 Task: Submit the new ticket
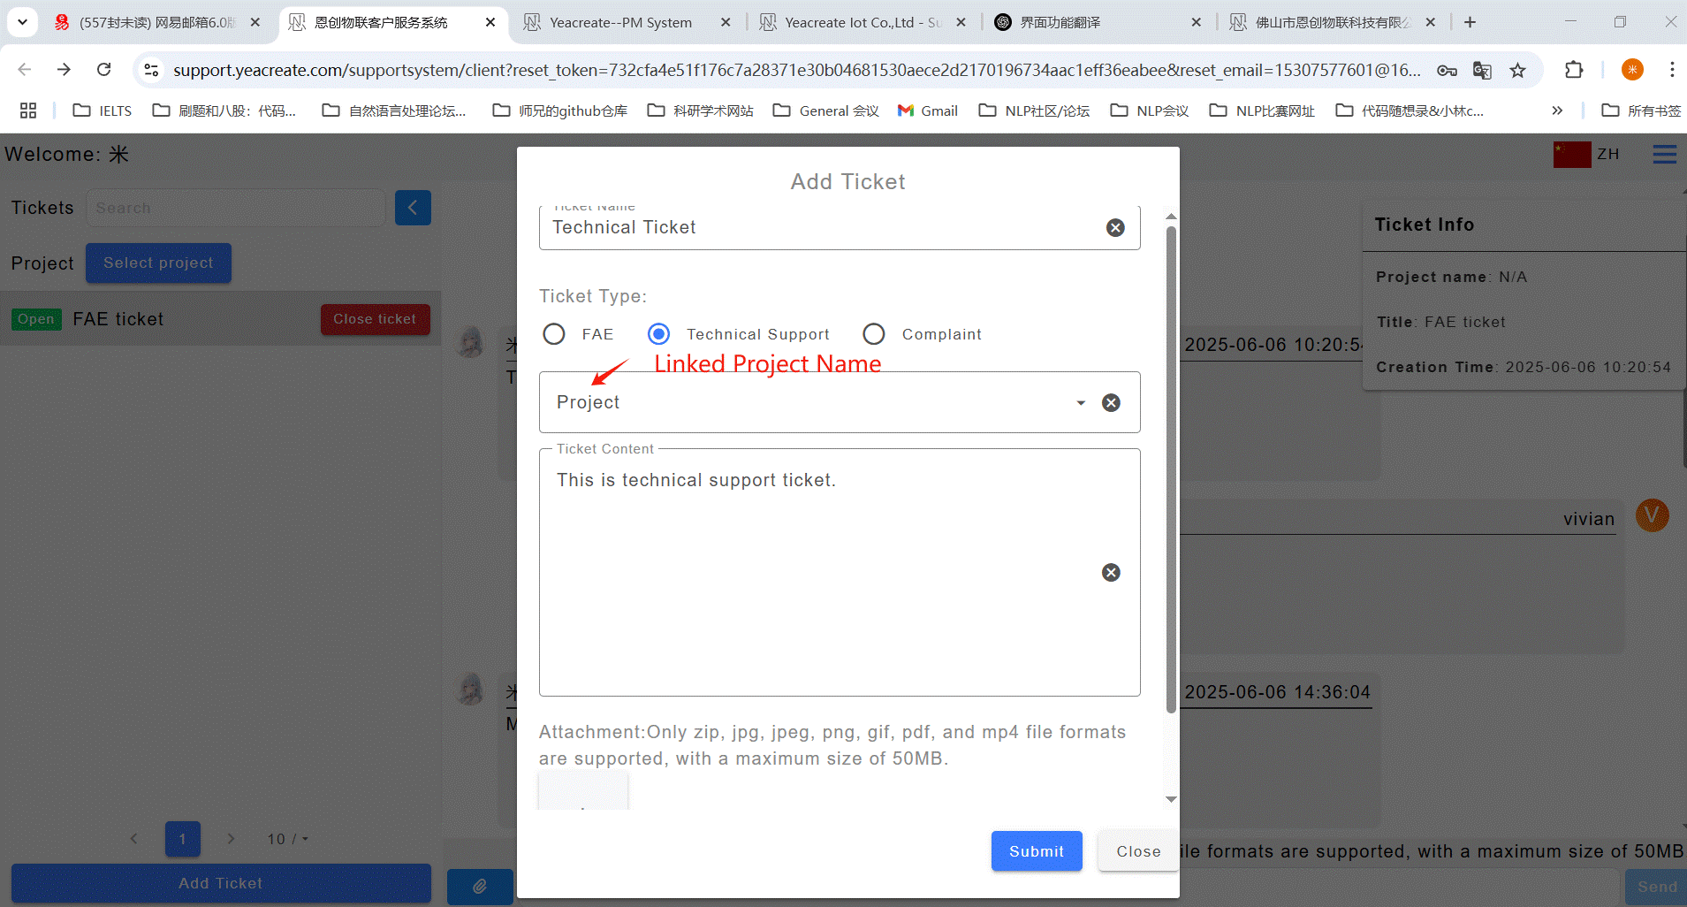tap(1036, 851)
